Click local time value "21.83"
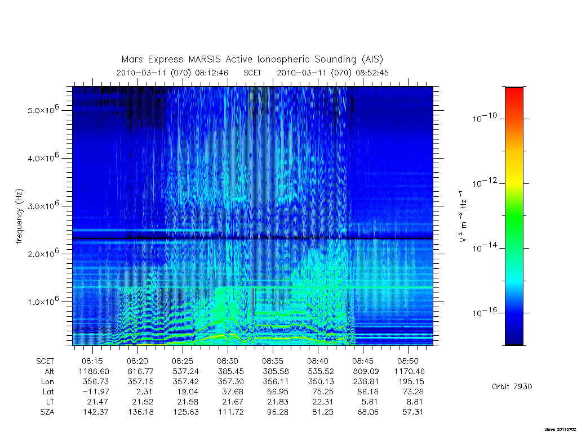The image size is (577, 432). [x=277, y=402]
